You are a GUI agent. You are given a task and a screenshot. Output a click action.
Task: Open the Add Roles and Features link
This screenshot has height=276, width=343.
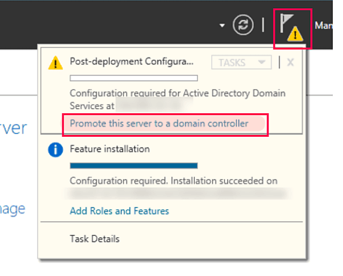119,211
